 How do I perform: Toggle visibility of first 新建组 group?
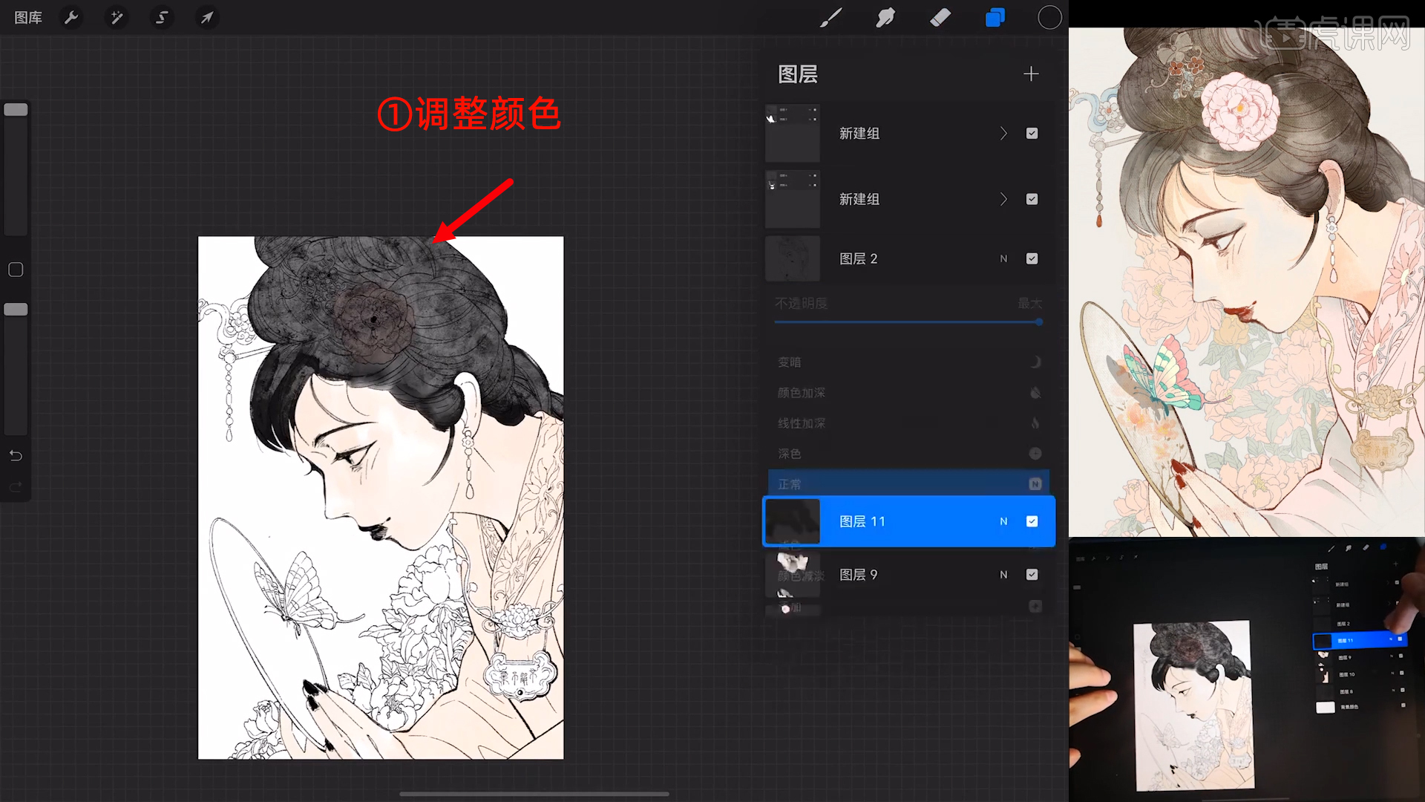click(1032, 133)
